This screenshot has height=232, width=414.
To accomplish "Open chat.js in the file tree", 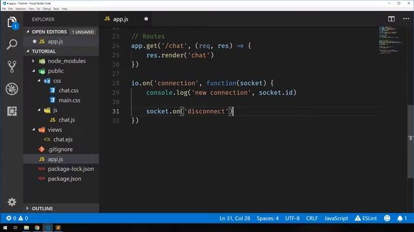I will 67,120.
